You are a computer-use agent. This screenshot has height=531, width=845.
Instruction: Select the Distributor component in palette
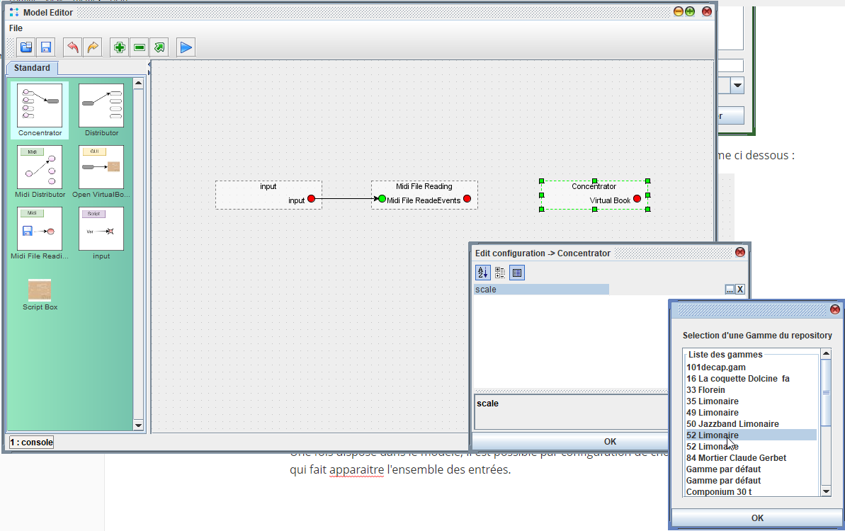pos(101,110)
